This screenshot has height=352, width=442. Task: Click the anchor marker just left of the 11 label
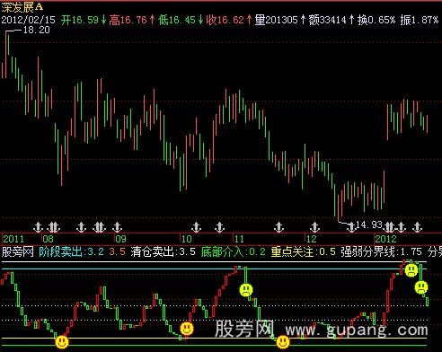click(219, 227)
